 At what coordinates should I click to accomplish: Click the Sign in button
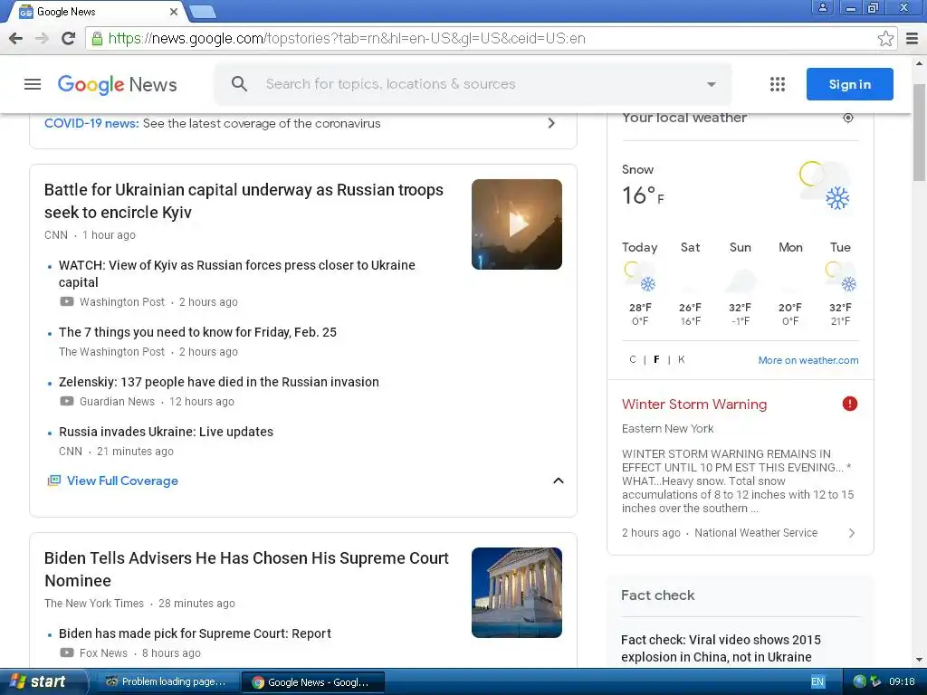849,84
